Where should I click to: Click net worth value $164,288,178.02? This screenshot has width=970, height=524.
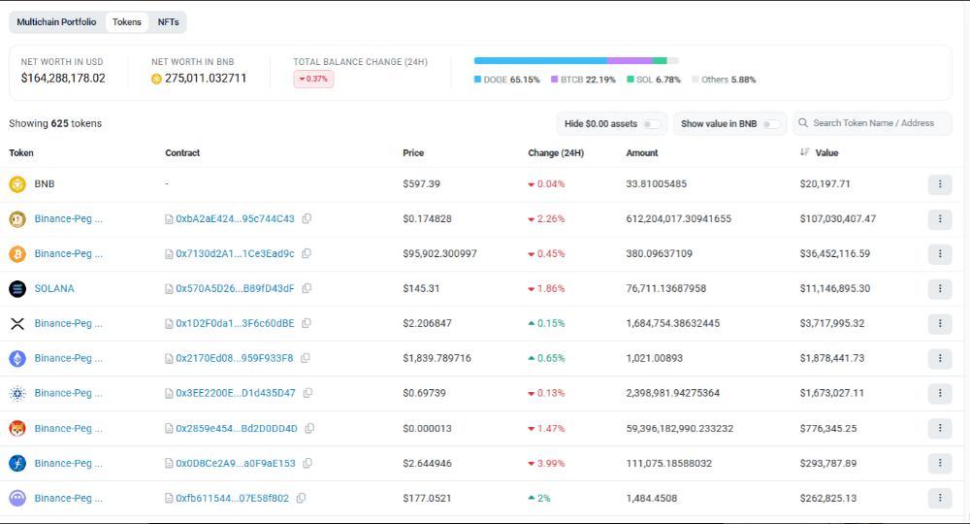(63, 78)
